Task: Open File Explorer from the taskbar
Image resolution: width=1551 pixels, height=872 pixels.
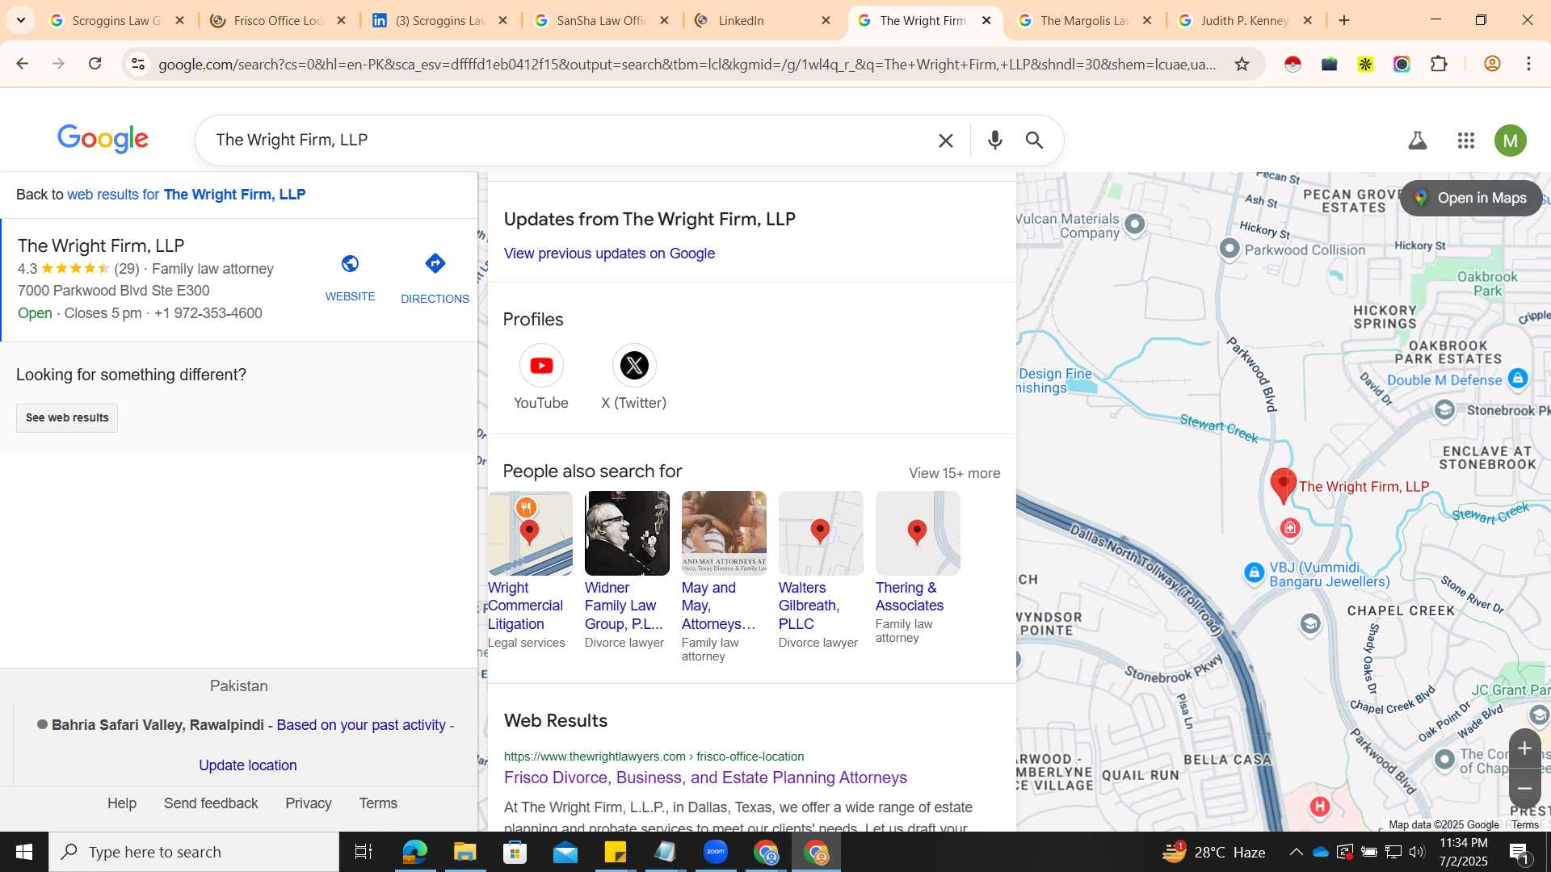Action: tap(464, 852)
